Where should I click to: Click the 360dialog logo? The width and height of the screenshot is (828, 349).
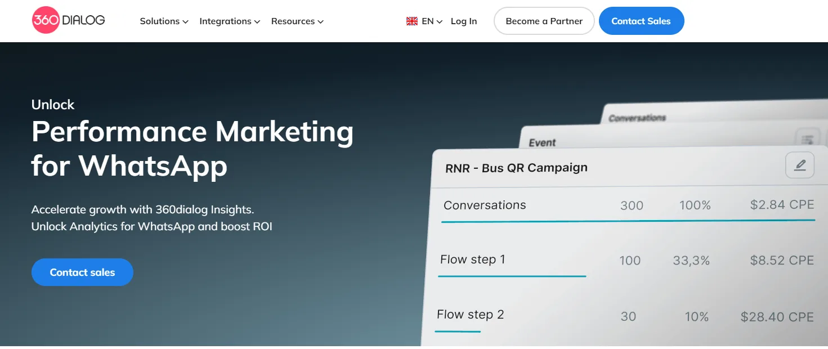[68, 20]
